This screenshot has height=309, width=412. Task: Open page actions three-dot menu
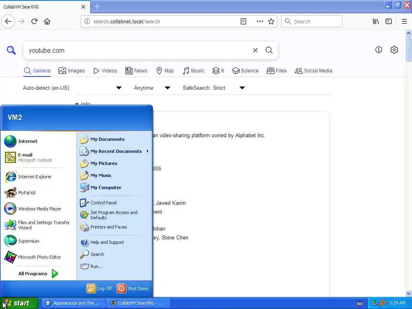tap(260, 21)
